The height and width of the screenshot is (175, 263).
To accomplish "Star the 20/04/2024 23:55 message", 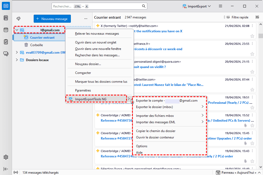I will pos(252,54).
